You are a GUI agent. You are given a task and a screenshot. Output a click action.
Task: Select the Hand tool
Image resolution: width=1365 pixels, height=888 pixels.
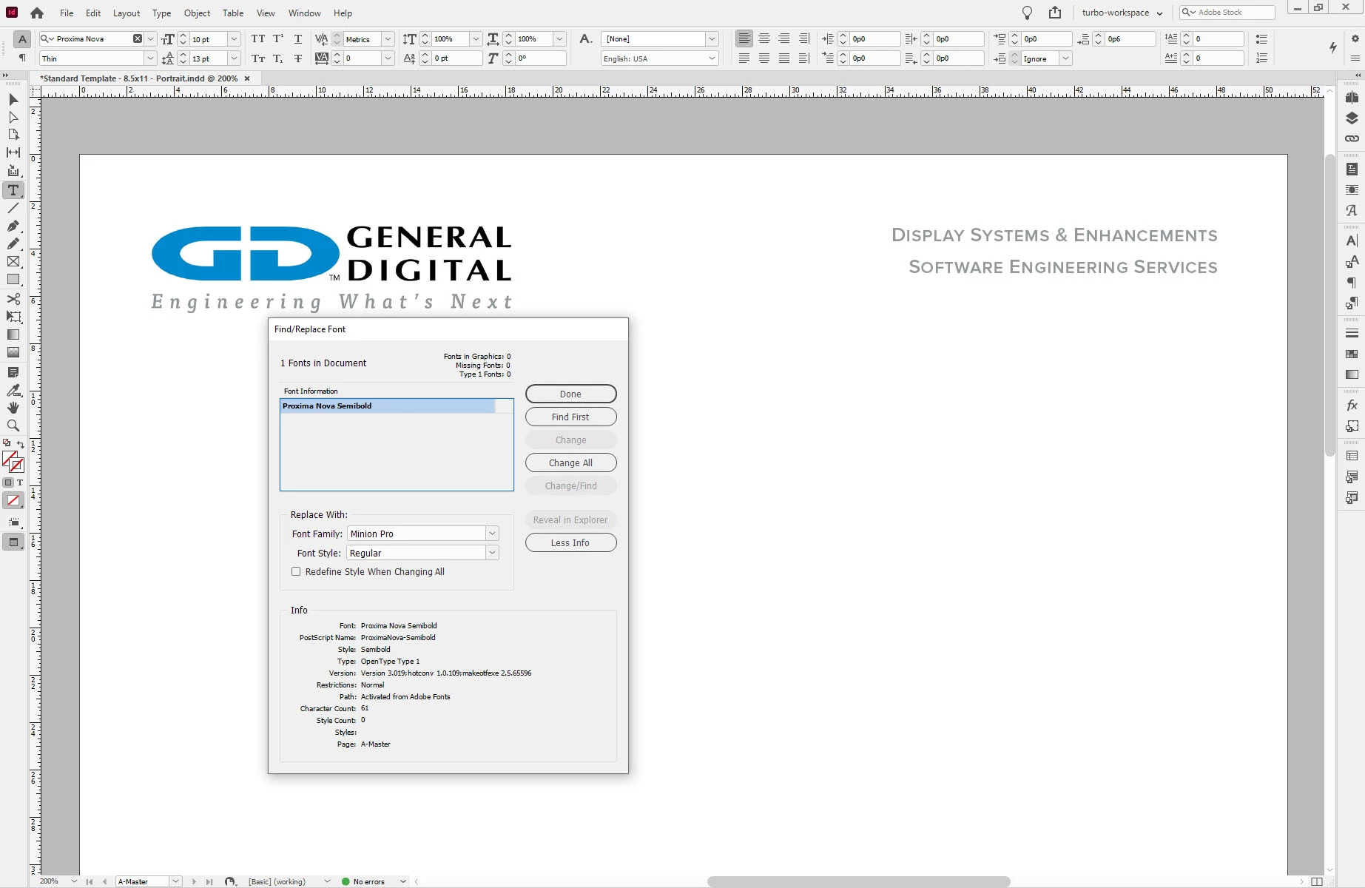point(13,408)
